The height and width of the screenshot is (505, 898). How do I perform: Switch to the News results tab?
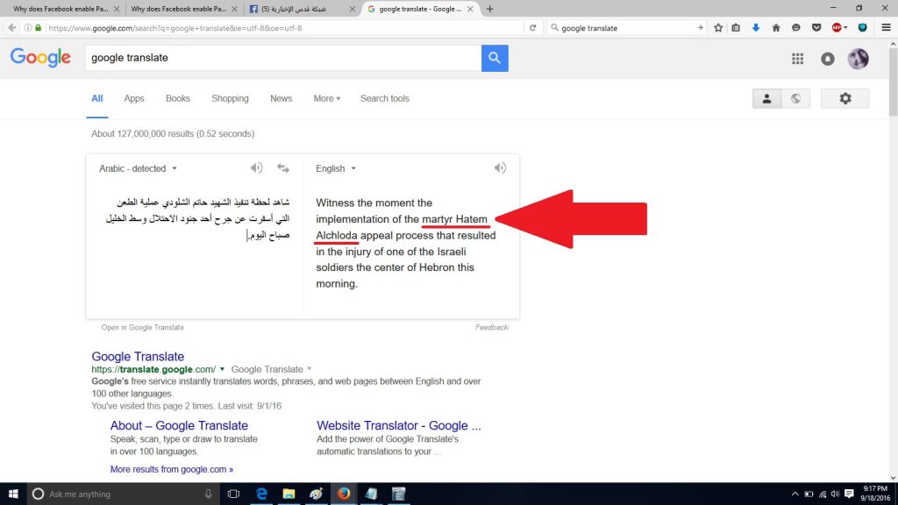click(281, 98)
